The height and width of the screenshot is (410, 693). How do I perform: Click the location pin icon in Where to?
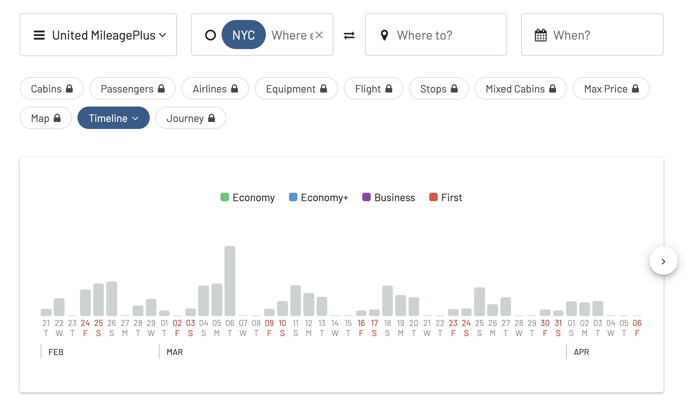(384, 35)
